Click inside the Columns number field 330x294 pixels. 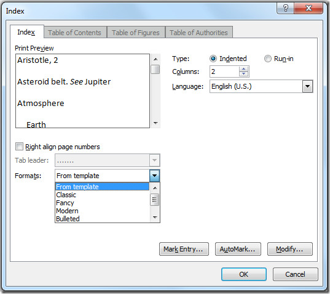pos(224,71)
